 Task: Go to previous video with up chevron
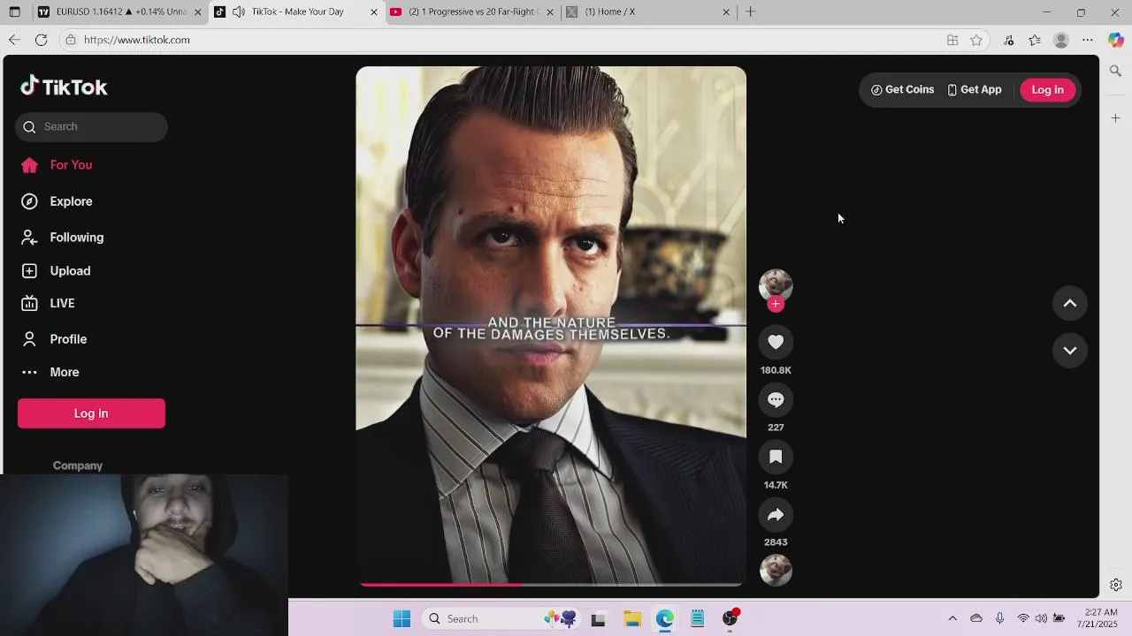point(1069,304)
